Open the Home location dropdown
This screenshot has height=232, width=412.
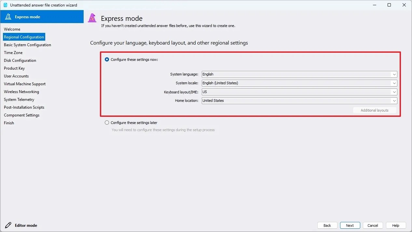[394, 101]
